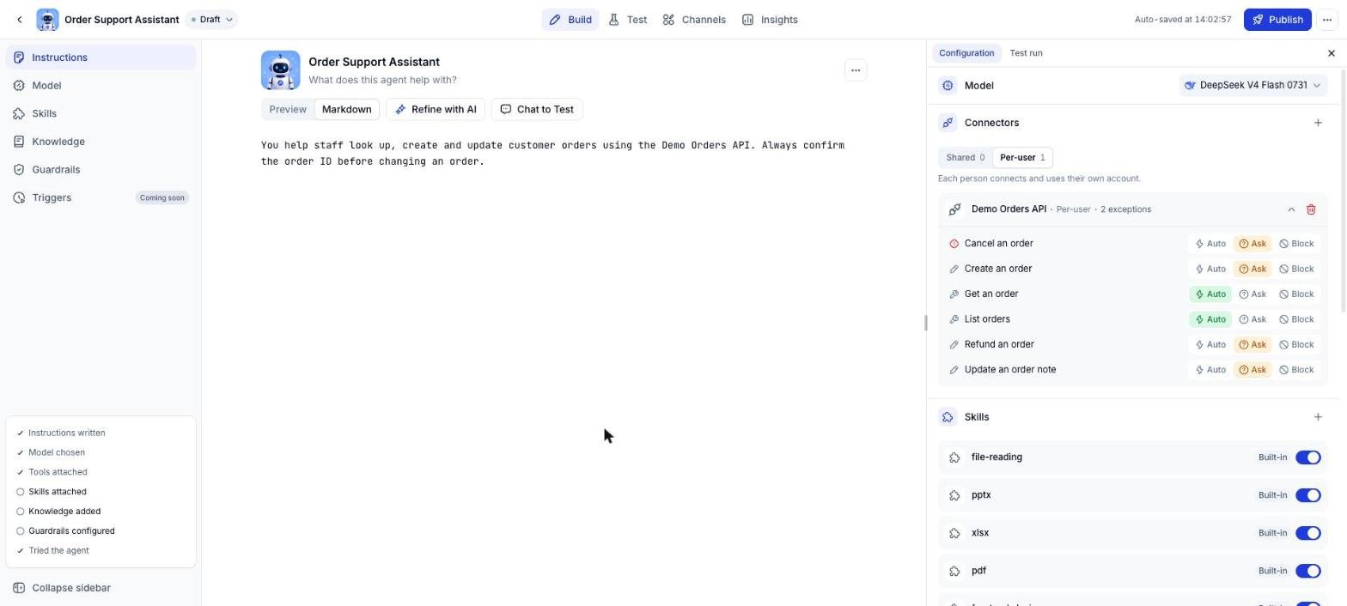Click the pdf skill icon

(954, 571)
